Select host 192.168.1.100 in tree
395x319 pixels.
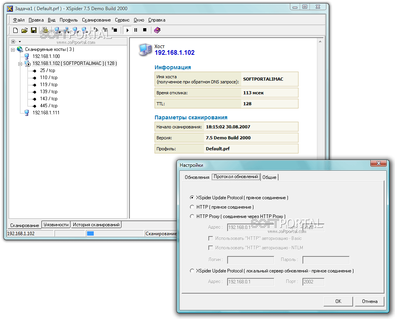click(x=46, y=56)
